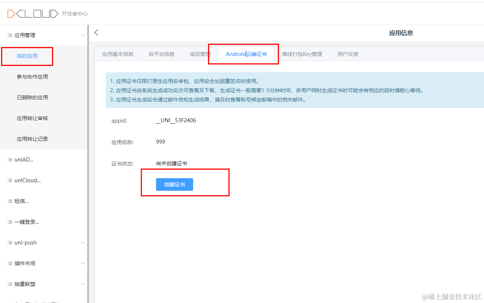Click the 创建证书 button
484x303 pixels.
click(x=175, y=184)
